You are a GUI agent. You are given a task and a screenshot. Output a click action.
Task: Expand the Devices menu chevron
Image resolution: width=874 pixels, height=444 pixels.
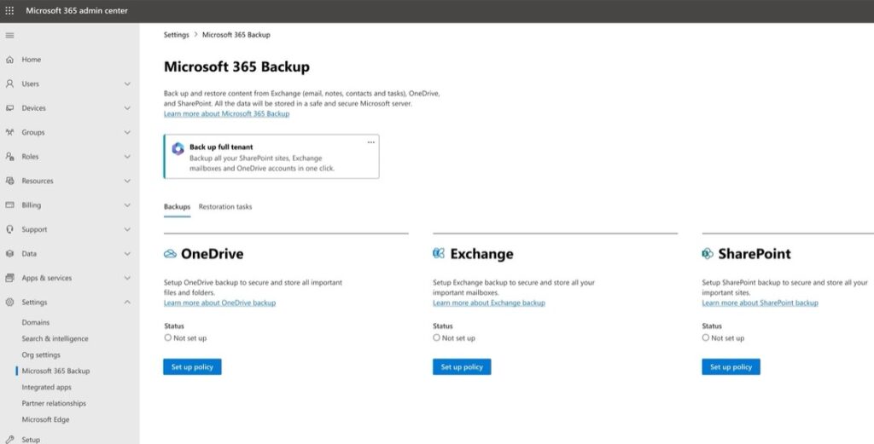pos(127,108)
